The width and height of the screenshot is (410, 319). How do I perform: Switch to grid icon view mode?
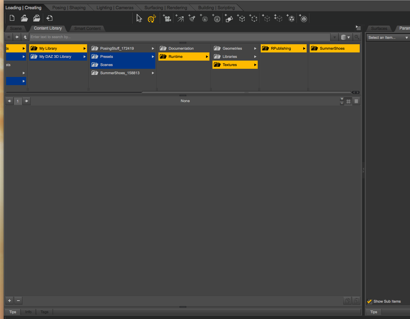pos(348,101)
